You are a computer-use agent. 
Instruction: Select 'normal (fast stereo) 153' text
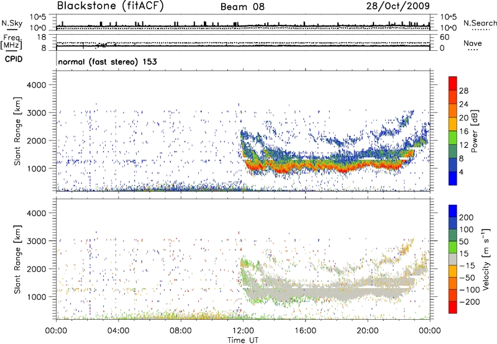107,61
